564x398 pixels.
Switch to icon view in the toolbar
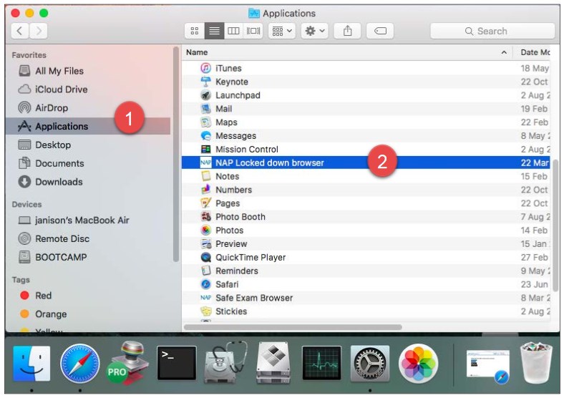pyautogui.click(x=195, y=31)
